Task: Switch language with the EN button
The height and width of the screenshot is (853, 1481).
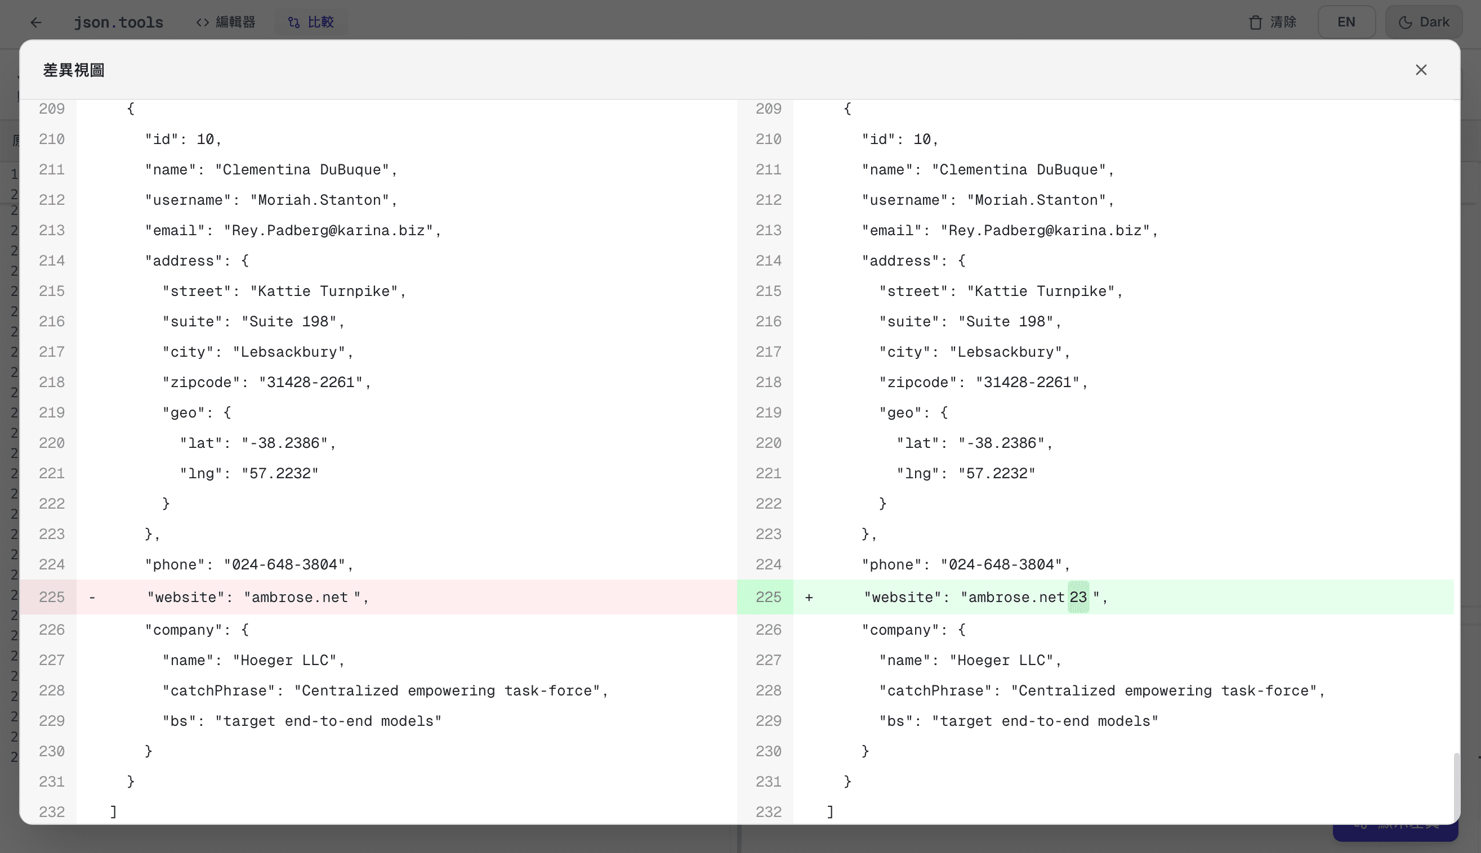Action: click(x=1346, y=23)
